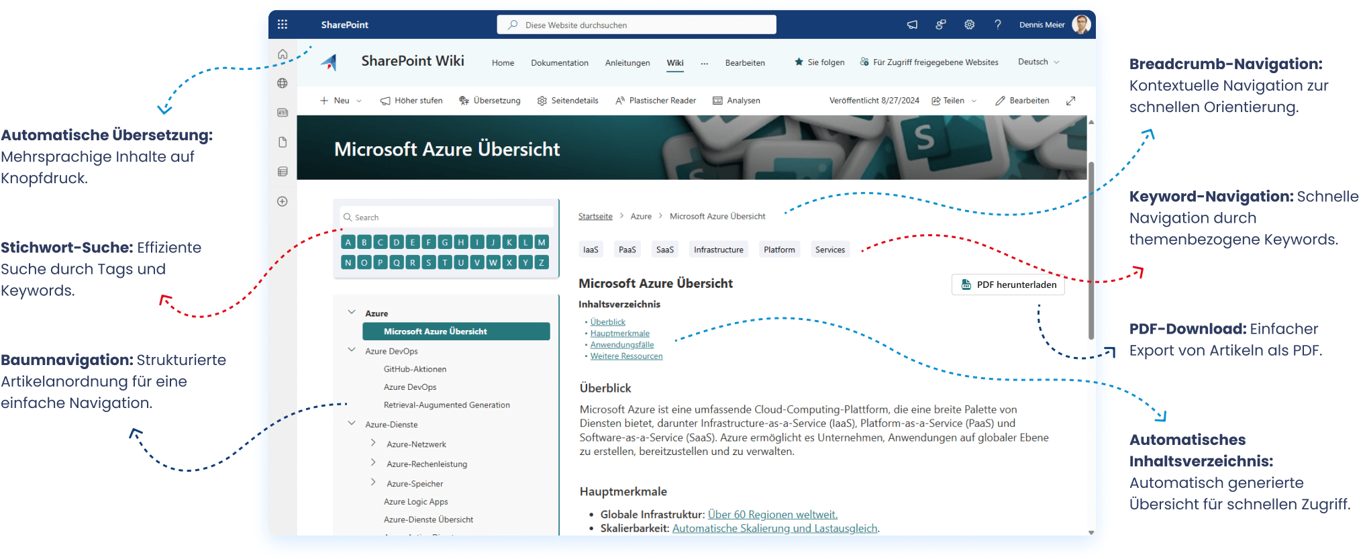Click the PDF herunterladen button

pos(1008,285)
